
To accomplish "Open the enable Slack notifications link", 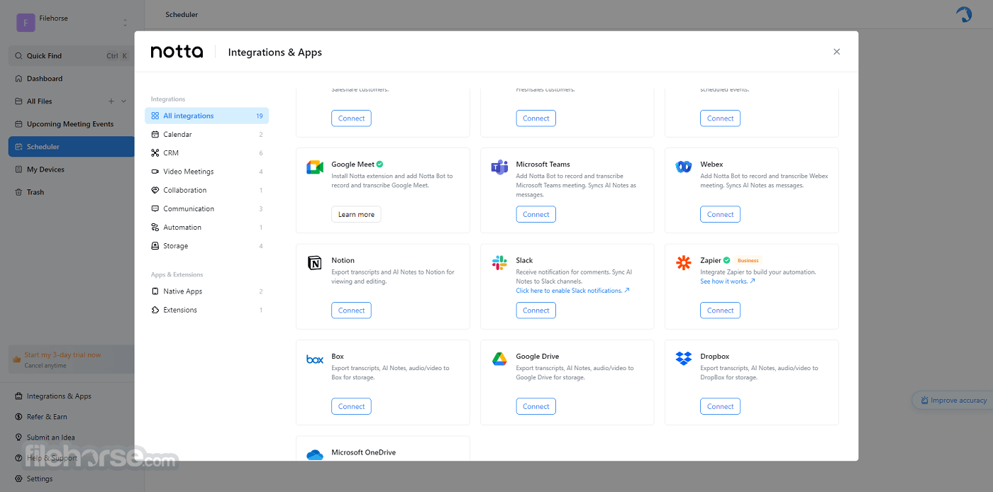I will point(572,291).
